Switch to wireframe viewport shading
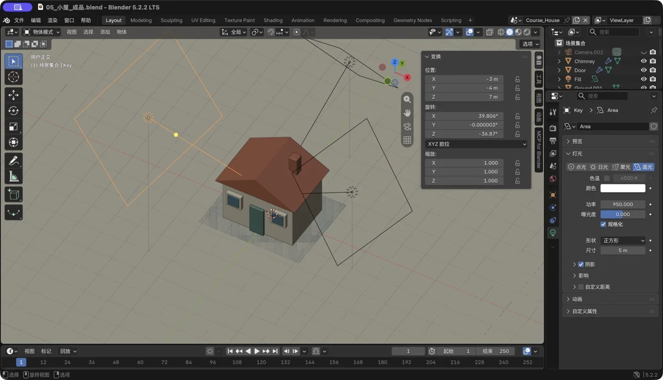Viewport: 663px width, 380px height. [501, 32]
